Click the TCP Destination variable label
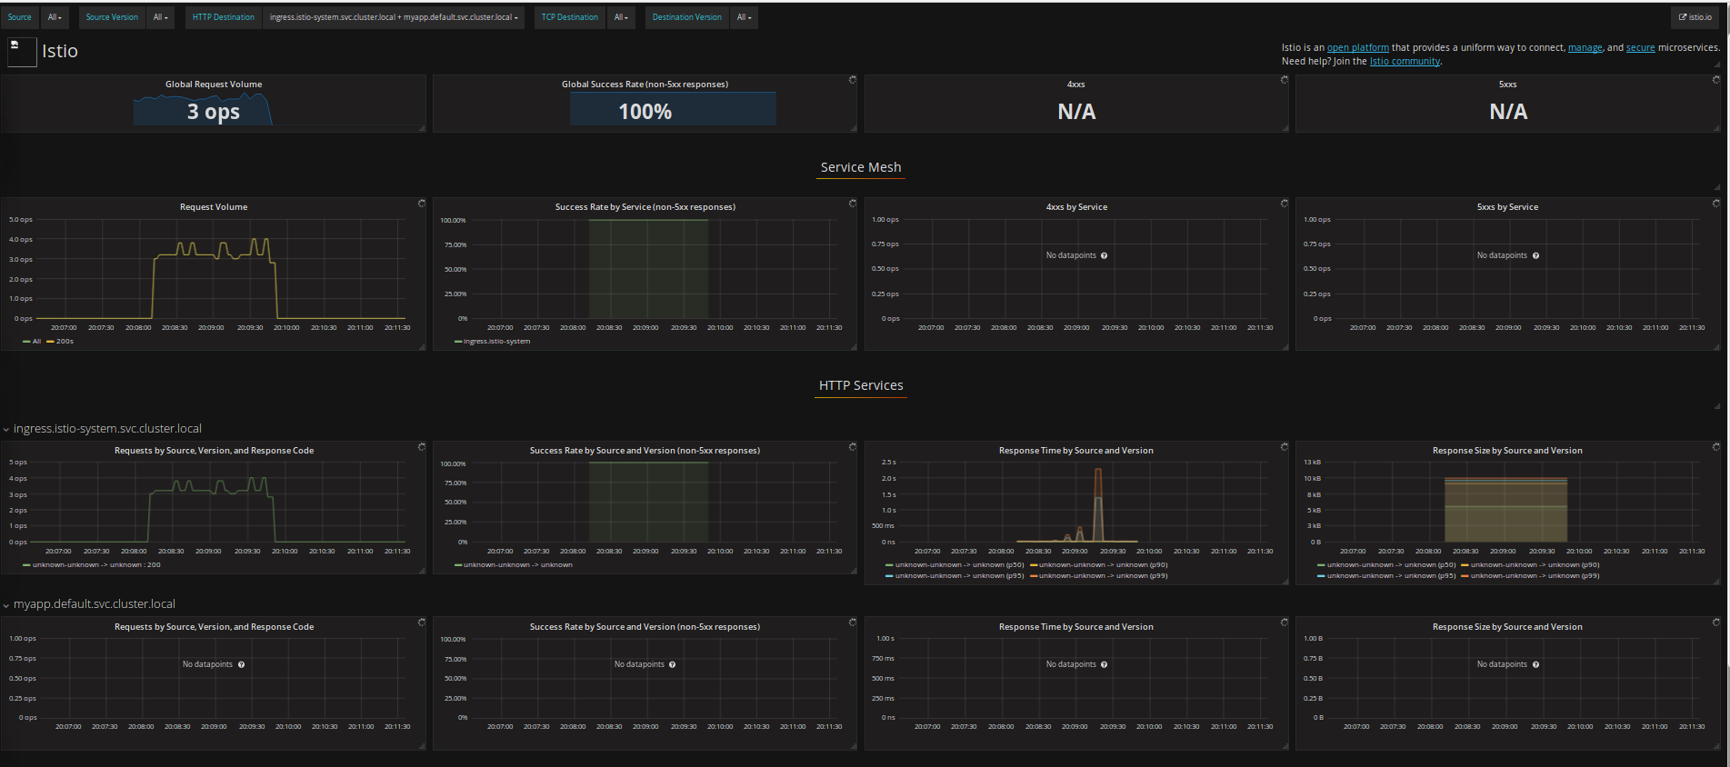This screenshot has width=1730, height=767. coord(570,17)
